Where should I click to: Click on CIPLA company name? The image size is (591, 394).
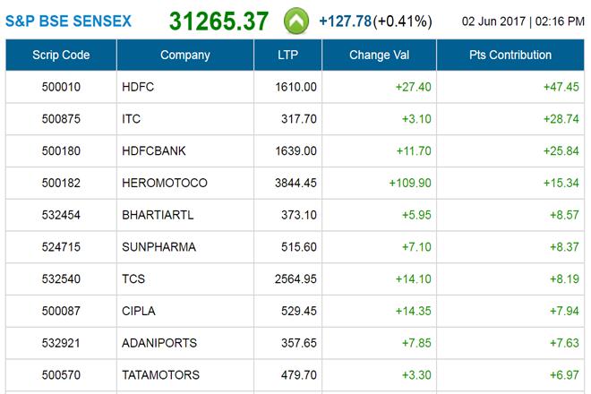138,311
